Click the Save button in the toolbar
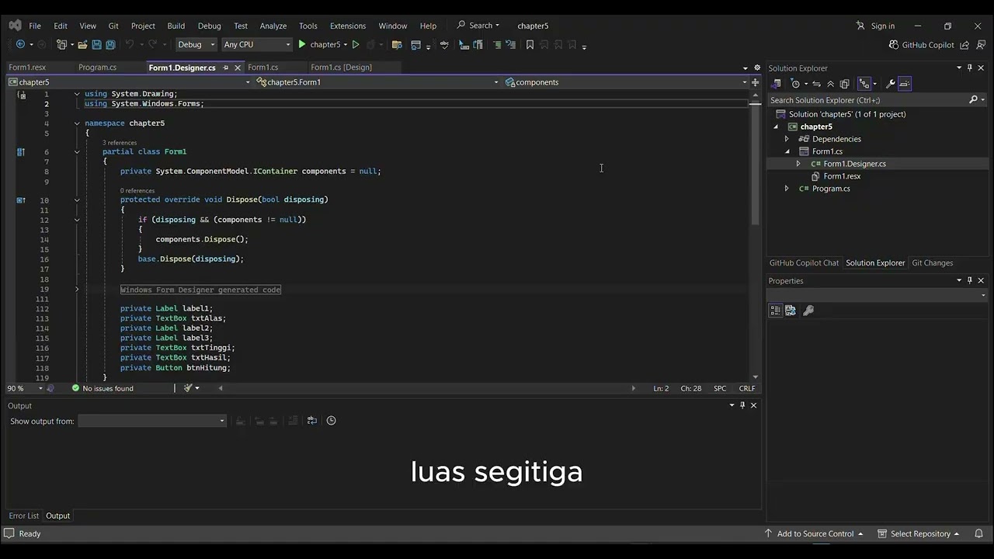Viewport: 994px width, 559px height. coord(96,45)
